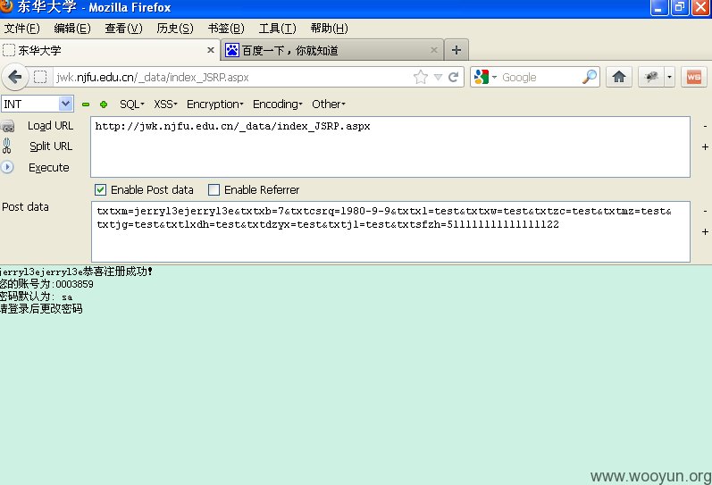This screenshot has height=485, width=712.
Task: Click the Google search input box
Action: 540,77
